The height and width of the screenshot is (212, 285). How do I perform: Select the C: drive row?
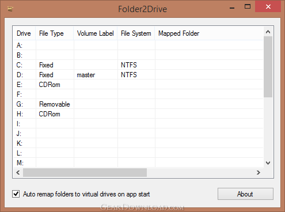click(138, 65)
